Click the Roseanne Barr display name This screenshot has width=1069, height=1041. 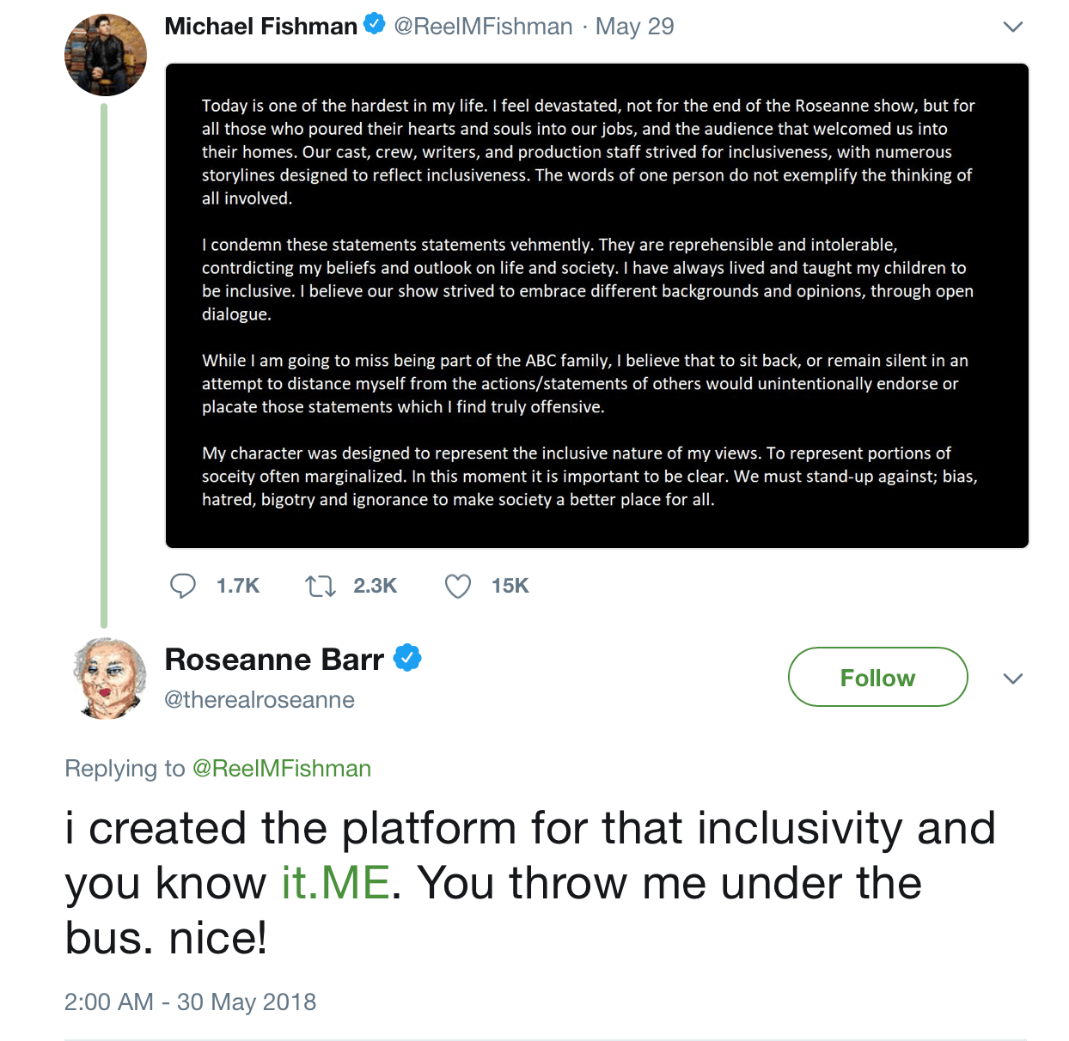coord(274,660)
